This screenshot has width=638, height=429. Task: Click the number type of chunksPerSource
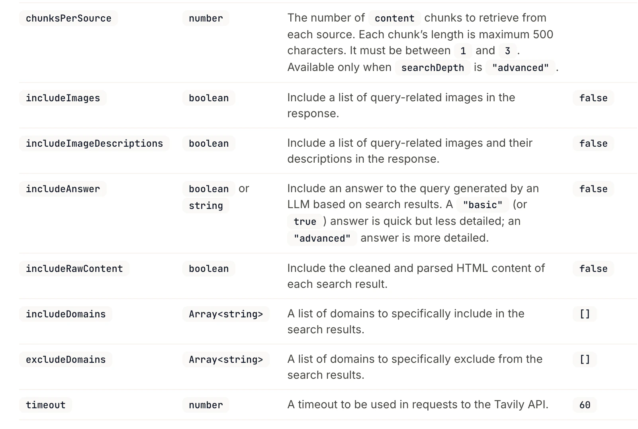(206, 18)
